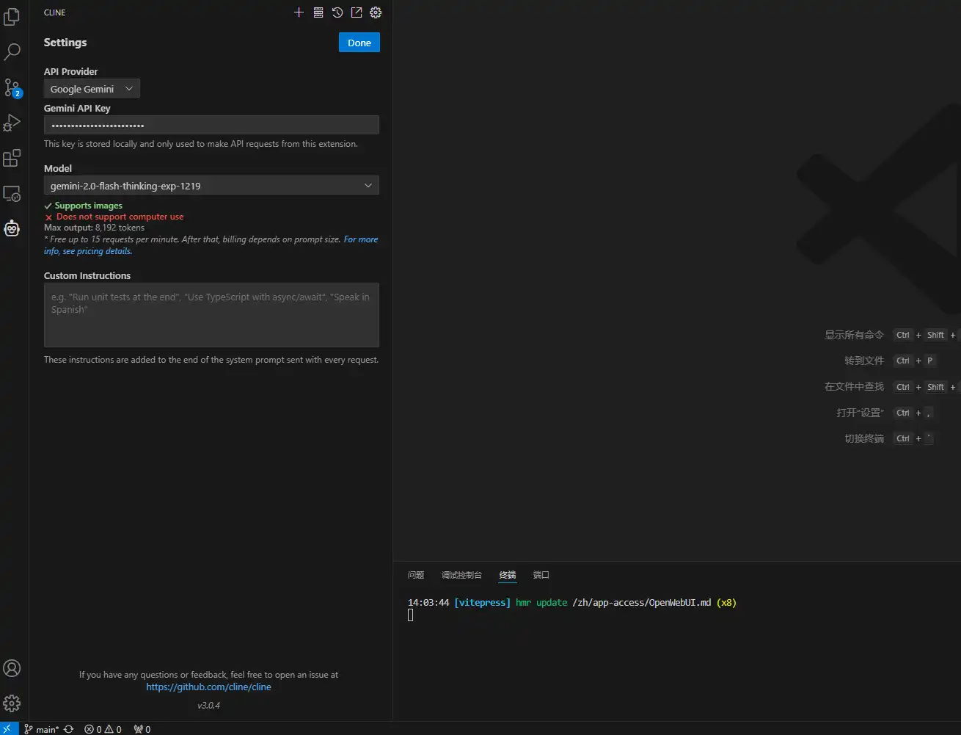961x735 pixels.
Task: Open the Explorer view in activity bar
Action: (x=12, y=16)
